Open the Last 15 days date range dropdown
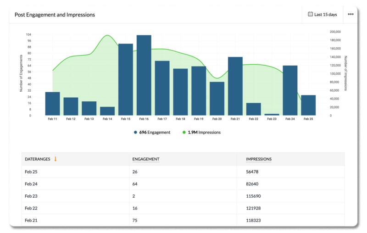 323,14
